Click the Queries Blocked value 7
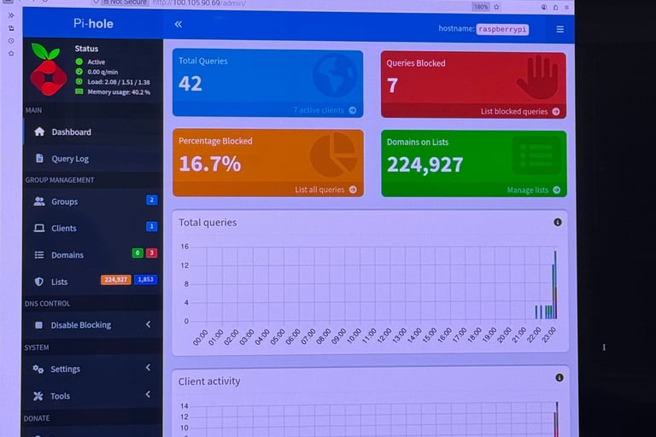 click(392, 85)
